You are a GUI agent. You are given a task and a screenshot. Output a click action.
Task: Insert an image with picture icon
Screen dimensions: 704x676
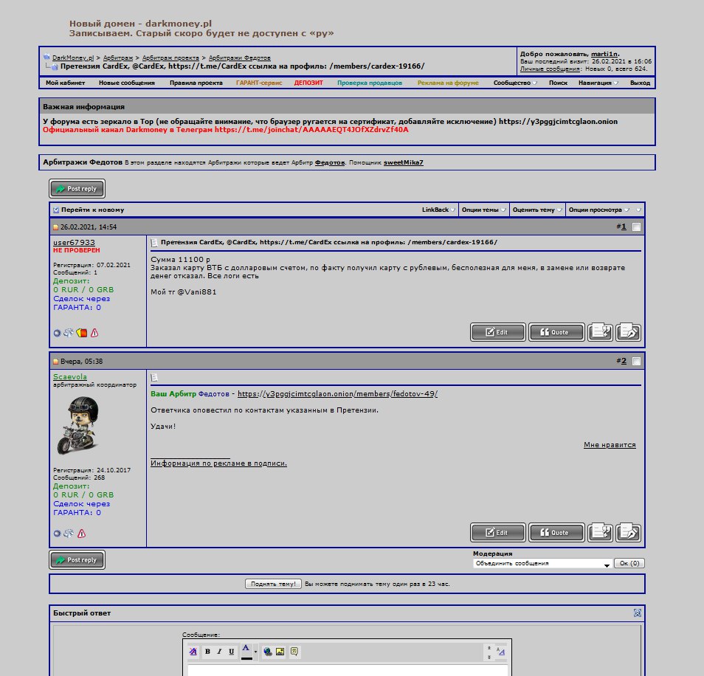[280, 652]
